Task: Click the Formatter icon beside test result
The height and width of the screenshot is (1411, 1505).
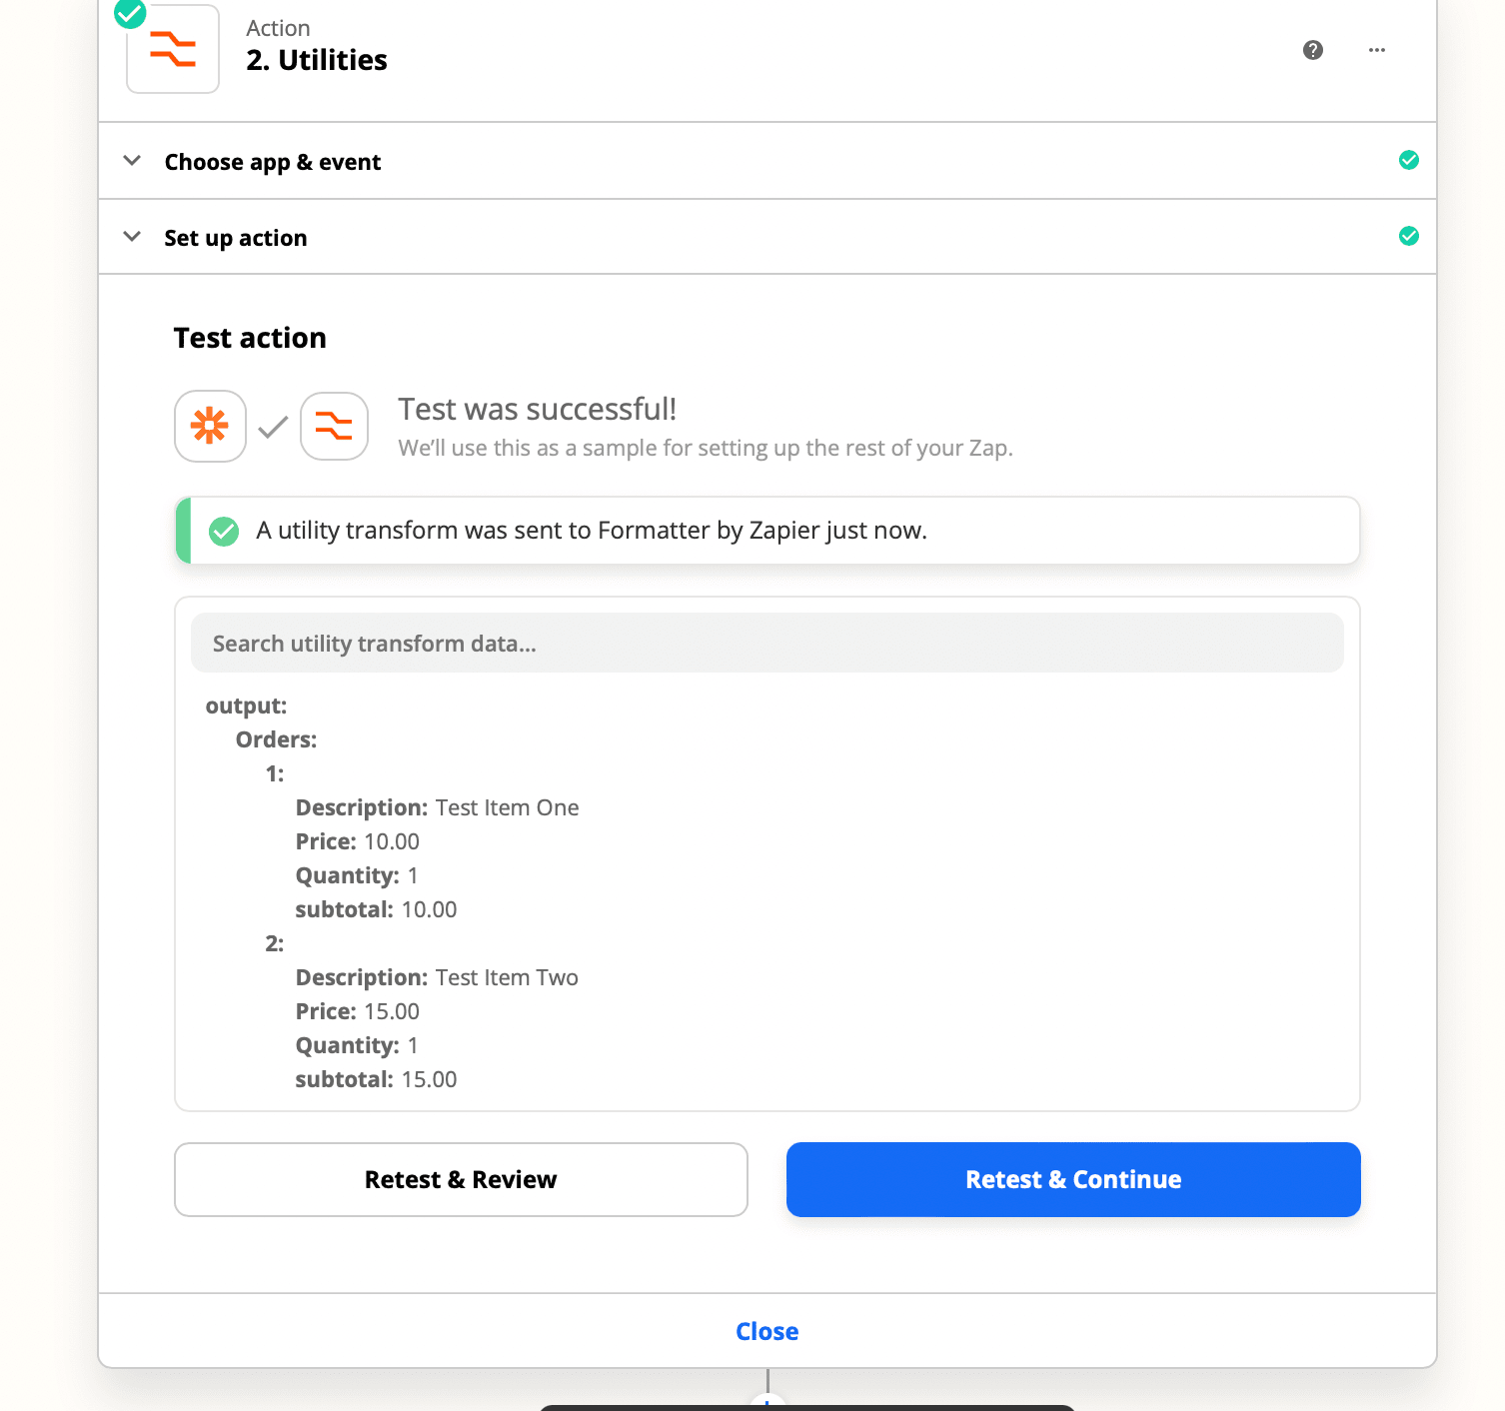Action: 334,426
